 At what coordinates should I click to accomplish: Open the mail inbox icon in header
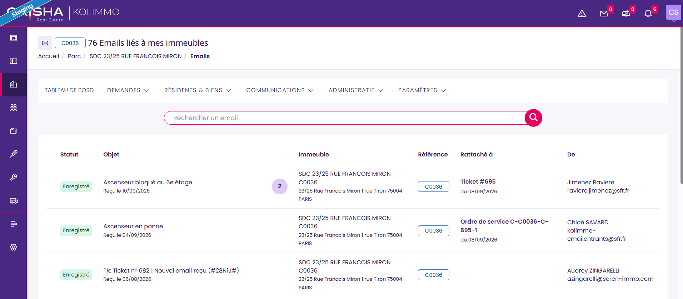click(604, 14)
